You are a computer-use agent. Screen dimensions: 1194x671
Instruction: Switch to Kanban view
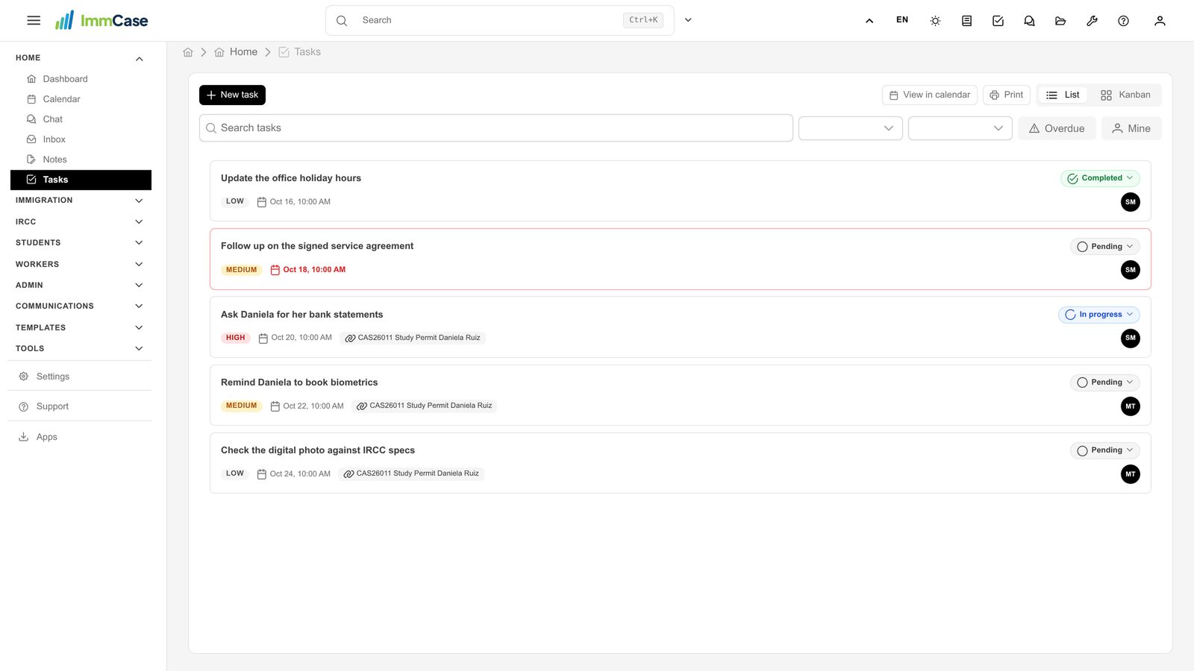1125,95
